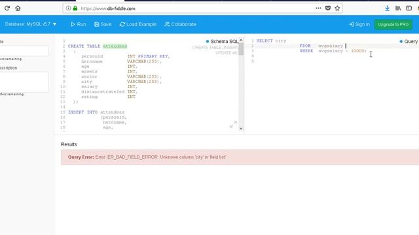The height and width of the screenshot is (235, 419).
Task: Open the Database MySQL v5.7 dropdown
Action: coord(31,24)
